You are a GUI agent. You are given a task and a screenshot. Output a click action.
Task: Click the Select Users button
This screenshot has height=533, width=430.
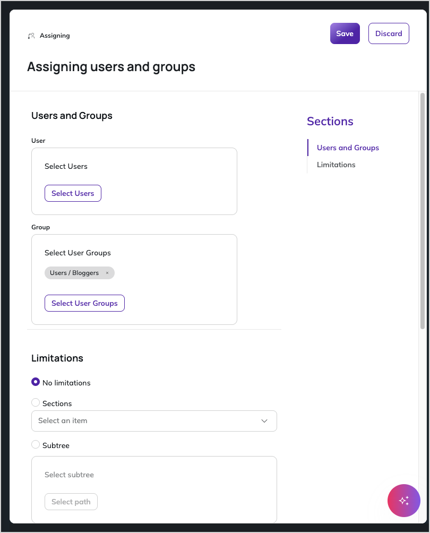tap(73, 193)
